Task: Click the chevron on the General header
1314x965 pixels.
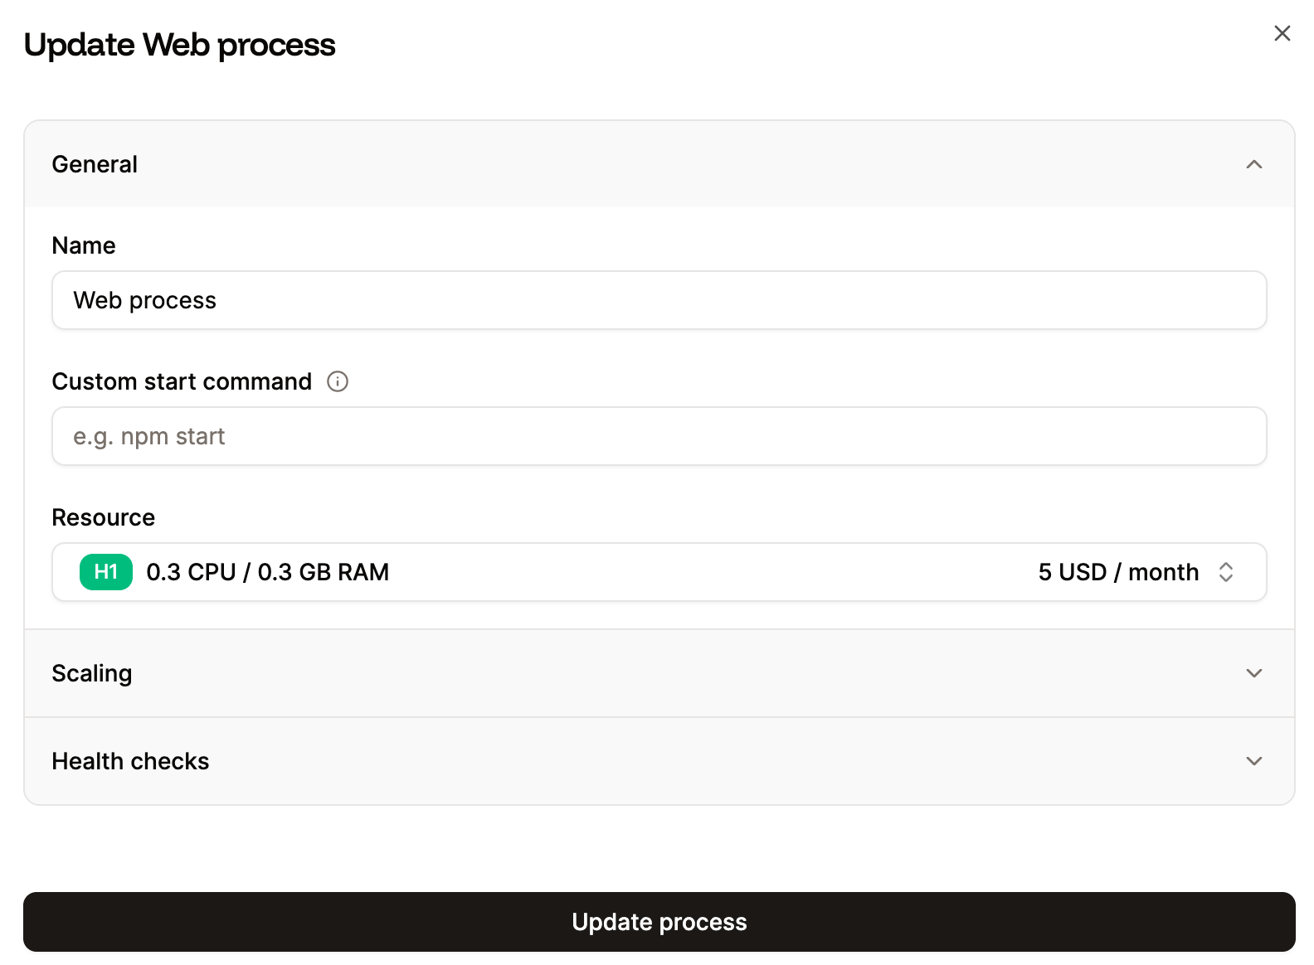Action: pos(1253,164)
